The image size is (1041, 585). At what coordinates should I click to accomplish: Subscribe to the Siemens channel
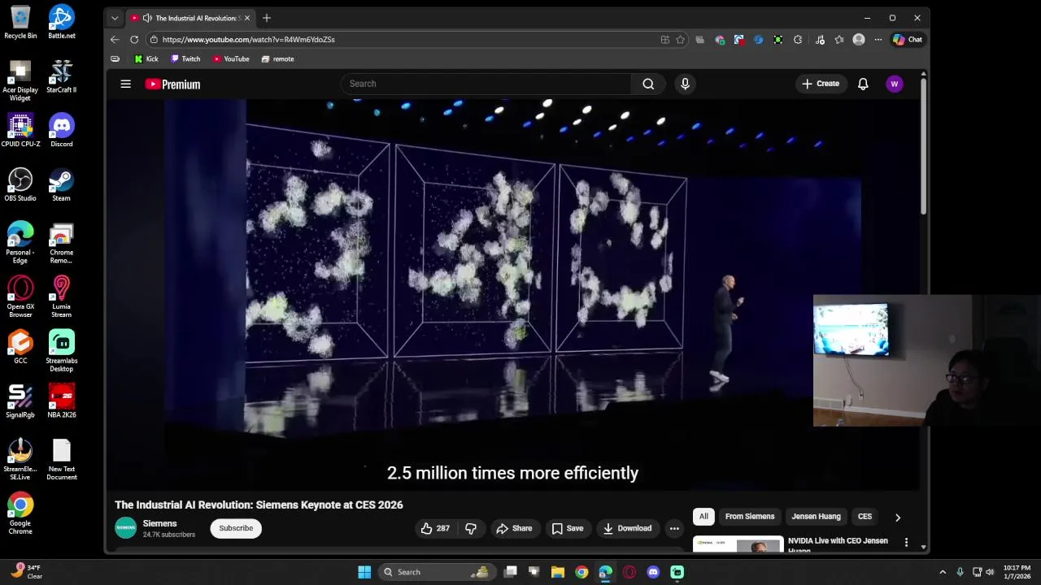236,528
